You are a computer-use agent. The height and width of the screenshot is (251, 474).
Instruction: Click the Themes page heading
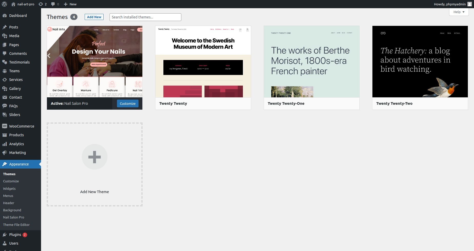pyautogui.click(x=57, y=17)
